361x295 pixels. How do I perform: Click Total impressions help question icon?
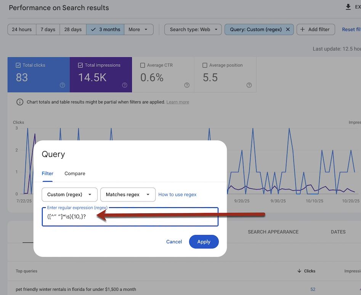[125, 85]
